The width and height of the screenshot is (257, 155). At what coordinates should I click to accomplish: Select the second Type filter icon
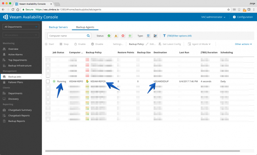coord(155,36)
